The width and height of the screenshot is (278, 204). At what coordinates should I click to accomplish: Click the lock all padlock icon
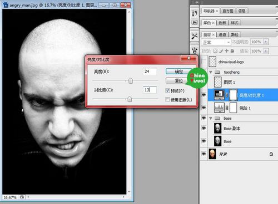tap(232, 51)
